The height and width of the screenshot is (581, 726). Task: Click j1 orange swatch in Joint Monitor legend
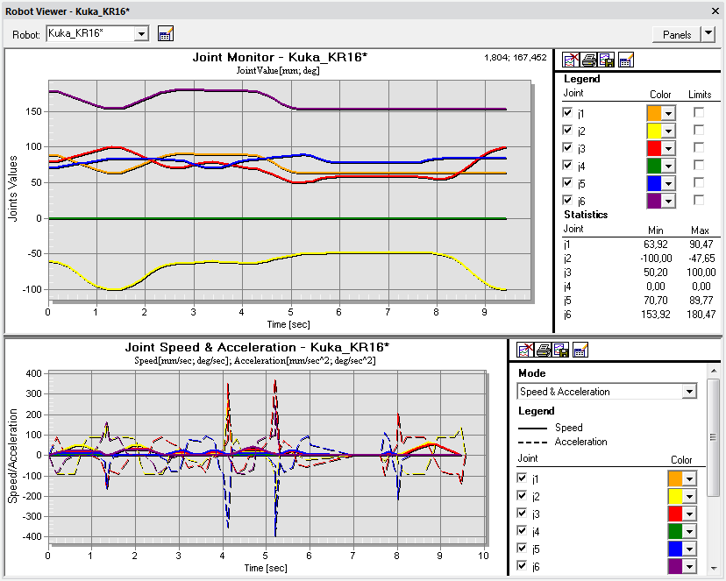654,114
